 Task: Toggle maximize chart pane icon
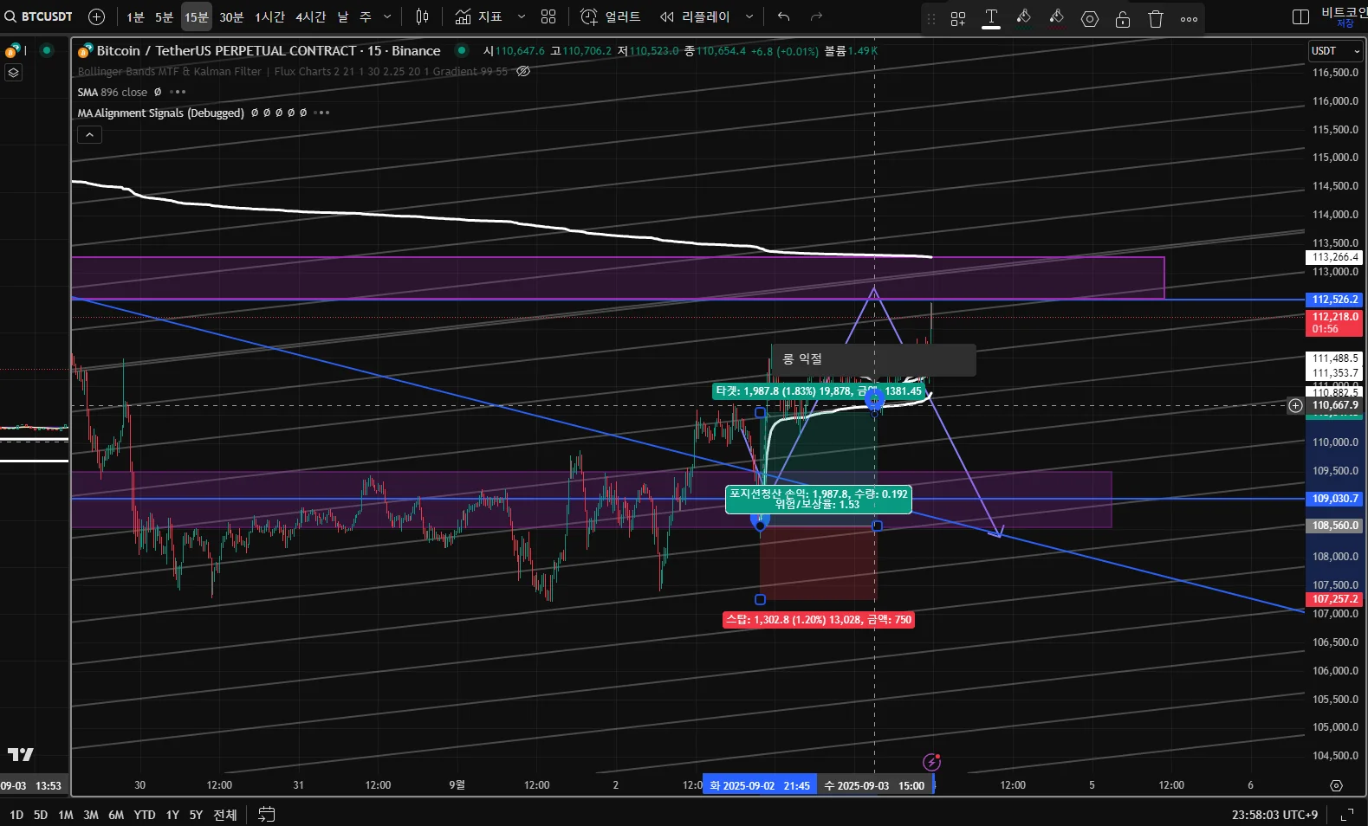point(1347,815)
